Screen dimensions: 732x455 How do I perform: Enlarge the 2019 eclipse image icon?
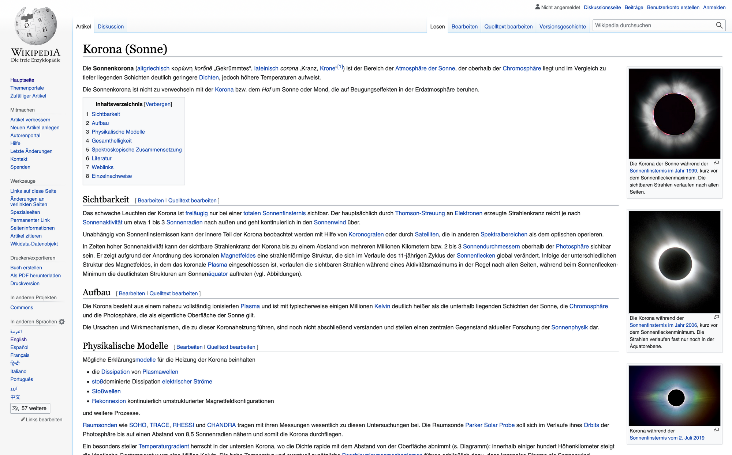716,430
